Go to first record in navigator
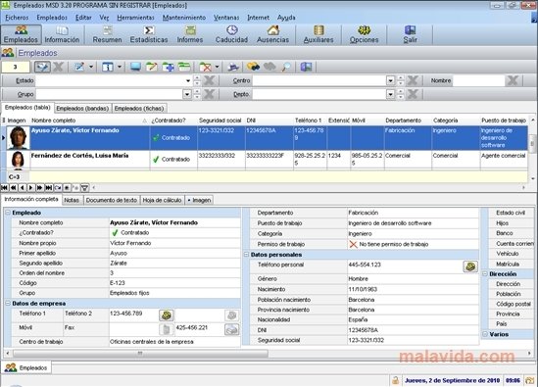Screen dimensions: 538x387 5,188
